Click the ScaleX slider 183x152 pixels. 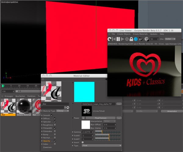point(108,136)
